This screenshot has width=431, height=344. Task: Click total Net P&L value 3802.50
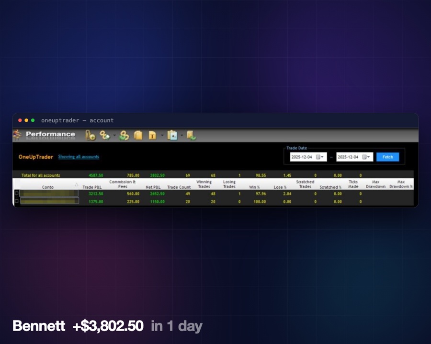[x=157, y=175]
